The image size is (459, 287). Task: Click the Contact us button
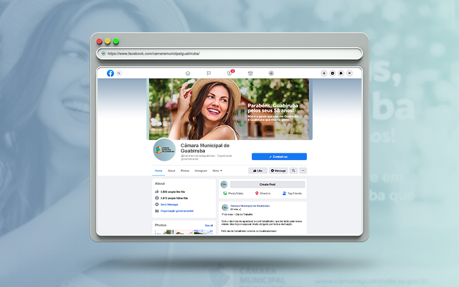[279, 157]
